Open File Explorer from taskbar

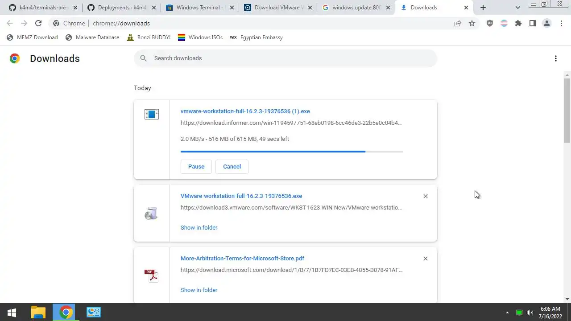[38, 313]
